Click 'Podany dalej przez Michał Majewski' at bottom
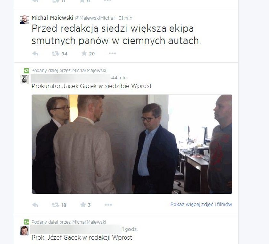Viewport: 269px width, 244px height. coord(69,222)
